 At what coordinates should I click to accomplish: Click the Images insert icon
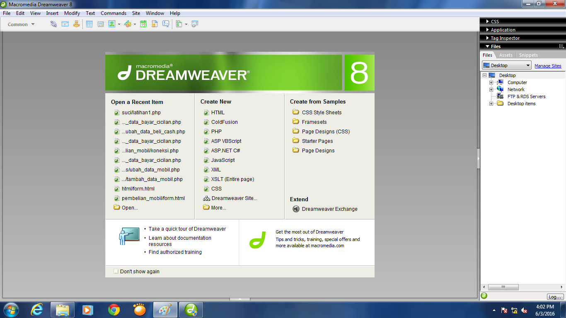coord(112,24)
